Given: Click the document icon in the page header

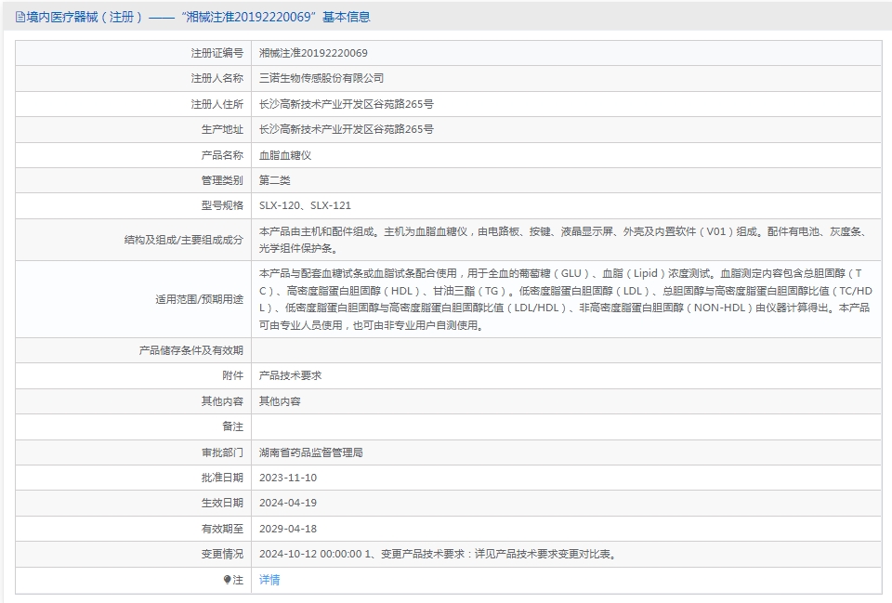Looking at the screenshot, I should click(x=20, y=17).
